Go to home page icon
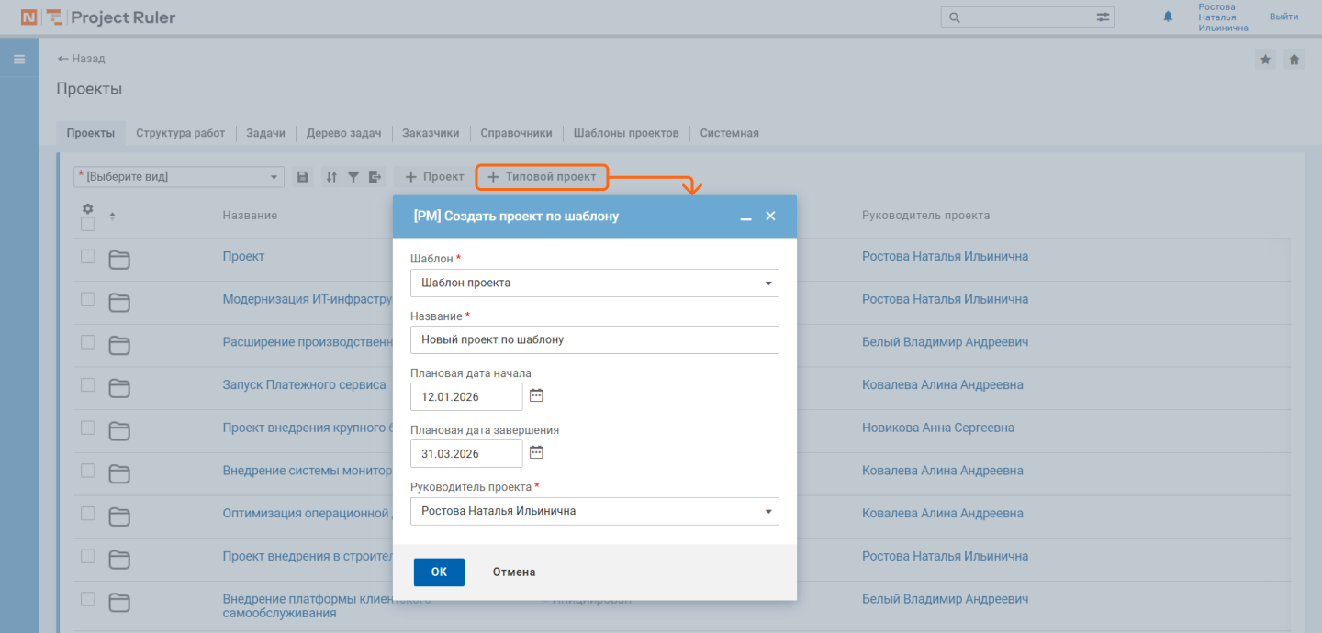The image size is (1322, 633). pos(1294,60)
